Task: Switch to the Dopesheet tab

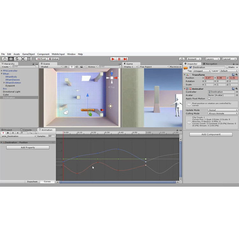Action: pos(32,182)
